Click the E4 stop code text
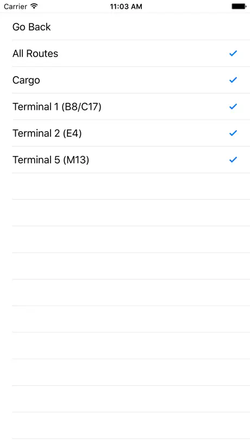250x445 pixels. coord(72,133)
